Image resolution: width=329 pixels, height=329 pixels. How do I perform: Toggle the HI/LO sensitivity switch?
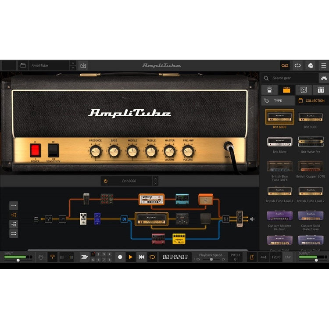tap(53, 150)
